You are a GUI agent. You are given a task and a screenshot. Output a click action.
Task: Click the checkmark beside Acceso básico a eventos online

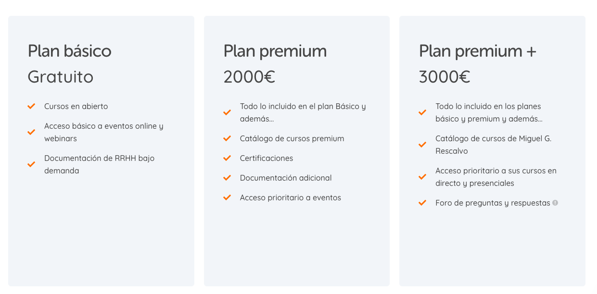pyautogui.click(x=31, y=132)
